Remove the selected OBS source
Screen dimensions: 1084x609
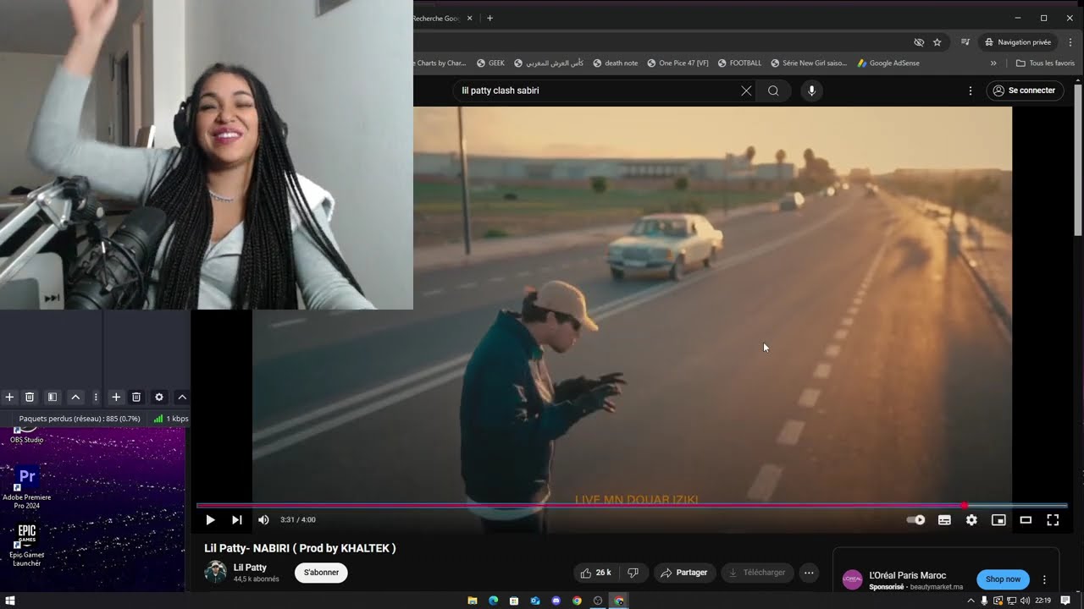click(x=136, y=397)
